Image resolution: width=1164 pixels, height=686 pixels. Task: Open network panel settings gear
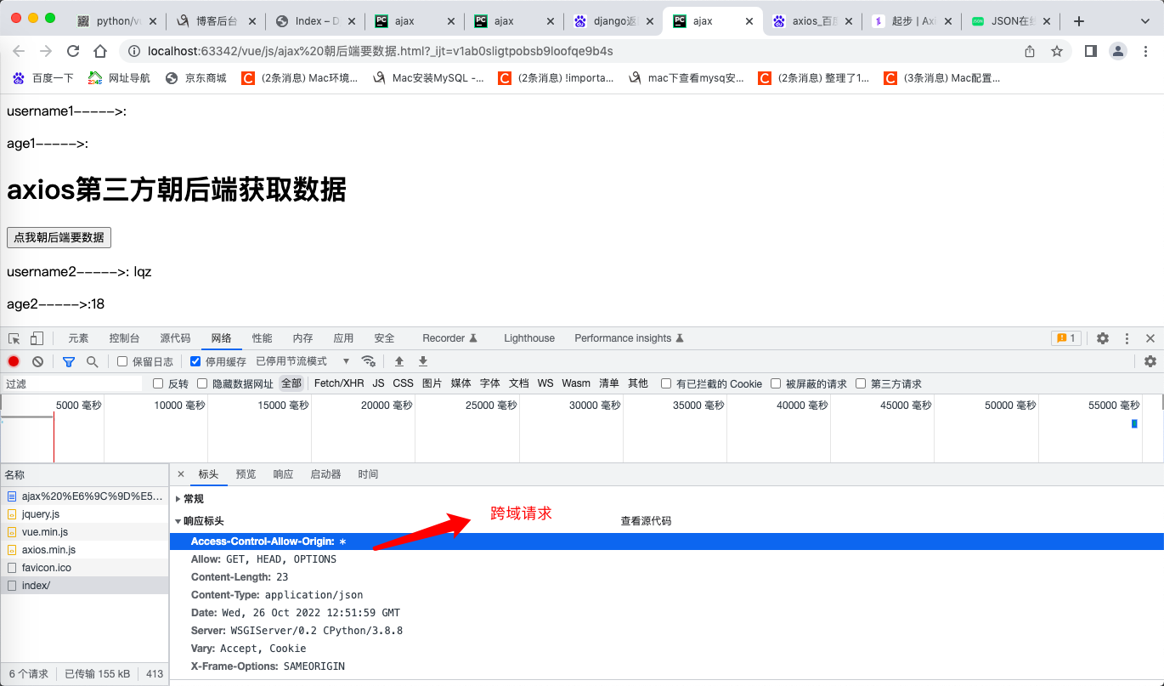[1150, 361]
